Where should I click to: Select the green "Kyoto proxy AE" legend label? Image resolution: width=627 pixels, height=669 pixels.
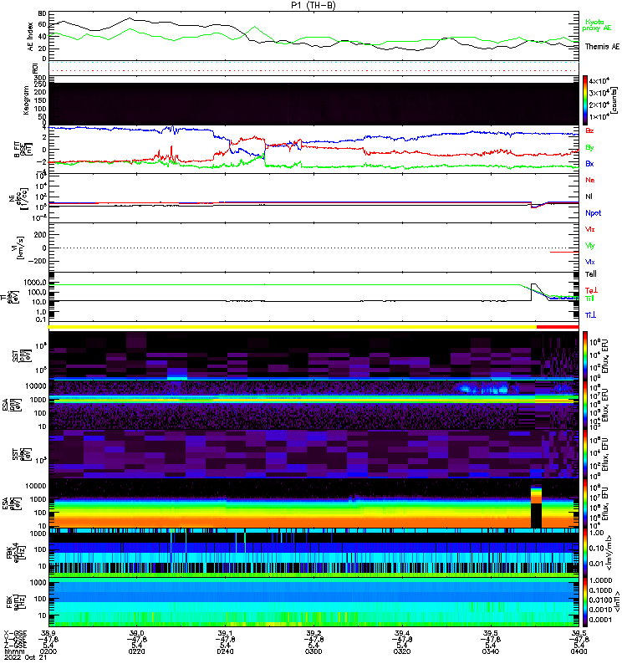597,25
